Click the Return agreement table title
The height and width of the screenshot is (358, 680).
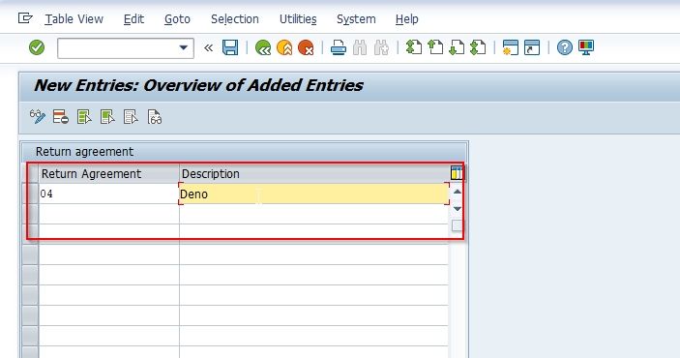click(84, 152)
